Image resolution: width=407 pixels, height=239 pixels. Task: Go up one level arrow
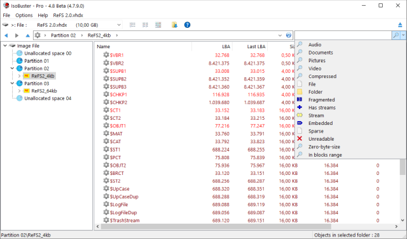click(x=27, y=36)
